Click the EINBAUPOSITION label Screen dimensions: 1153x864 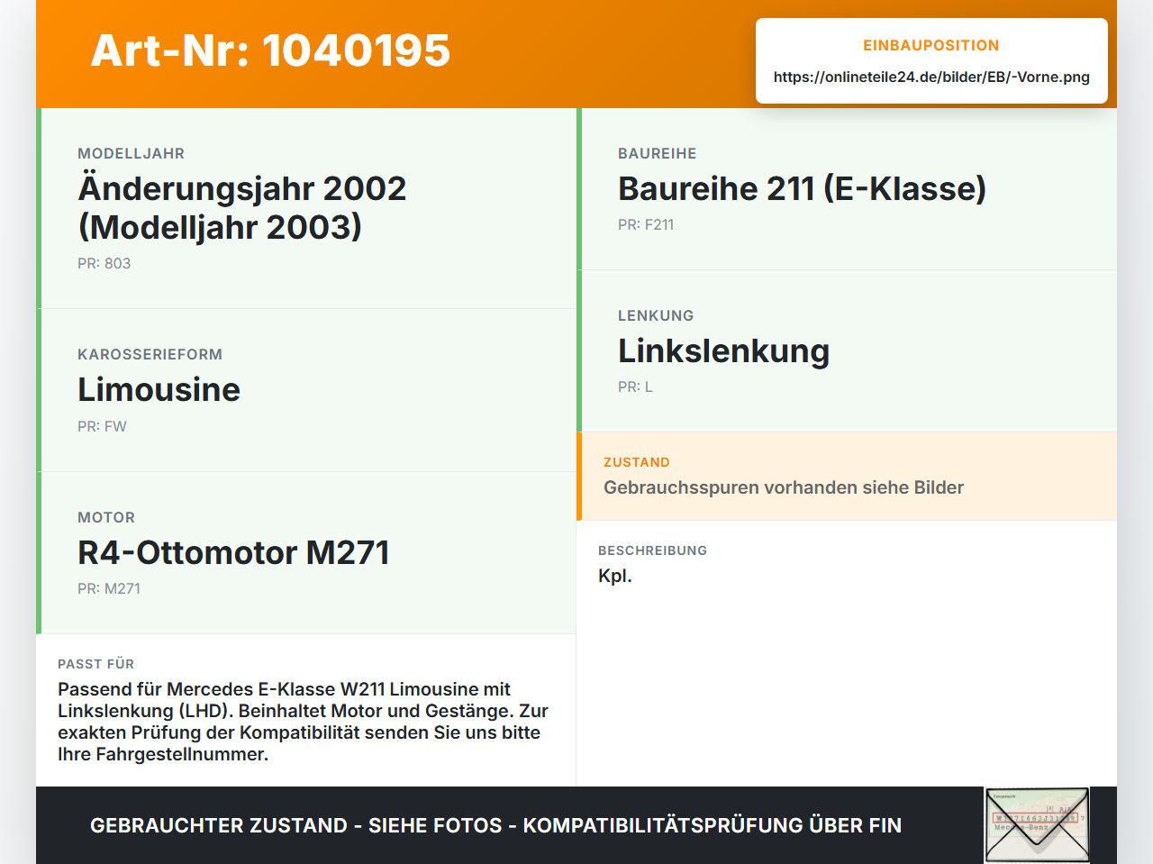point(931,45)
